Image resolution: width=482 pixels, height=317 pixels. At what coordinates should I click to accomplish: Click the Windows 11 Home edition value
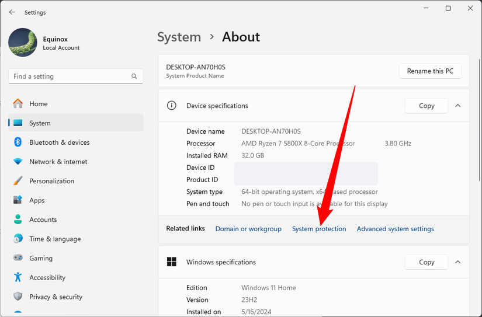[x=269, y=288]
